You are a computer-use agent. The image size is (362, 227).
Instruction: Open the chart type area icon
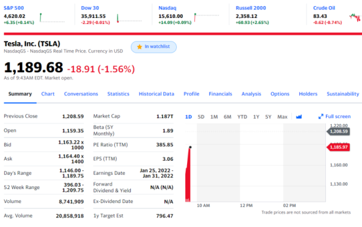click(x=299, y=117)
